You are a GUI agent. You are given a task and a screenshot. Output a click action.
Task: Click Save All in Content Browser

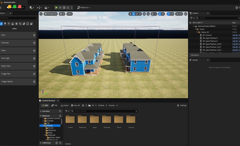coord(75,105)
